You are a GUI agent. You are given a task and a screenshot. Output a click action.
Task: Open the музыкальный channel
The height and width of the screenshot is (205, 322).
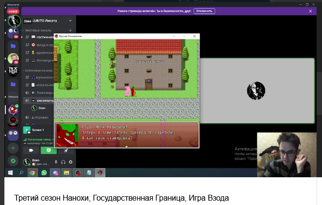(39, 77)
